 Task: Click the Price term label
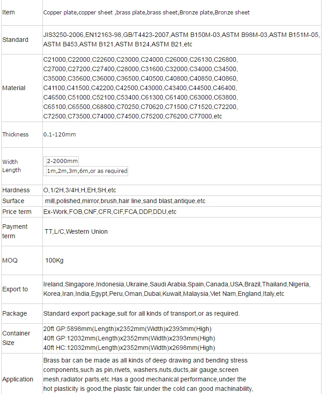coord(17,212)
